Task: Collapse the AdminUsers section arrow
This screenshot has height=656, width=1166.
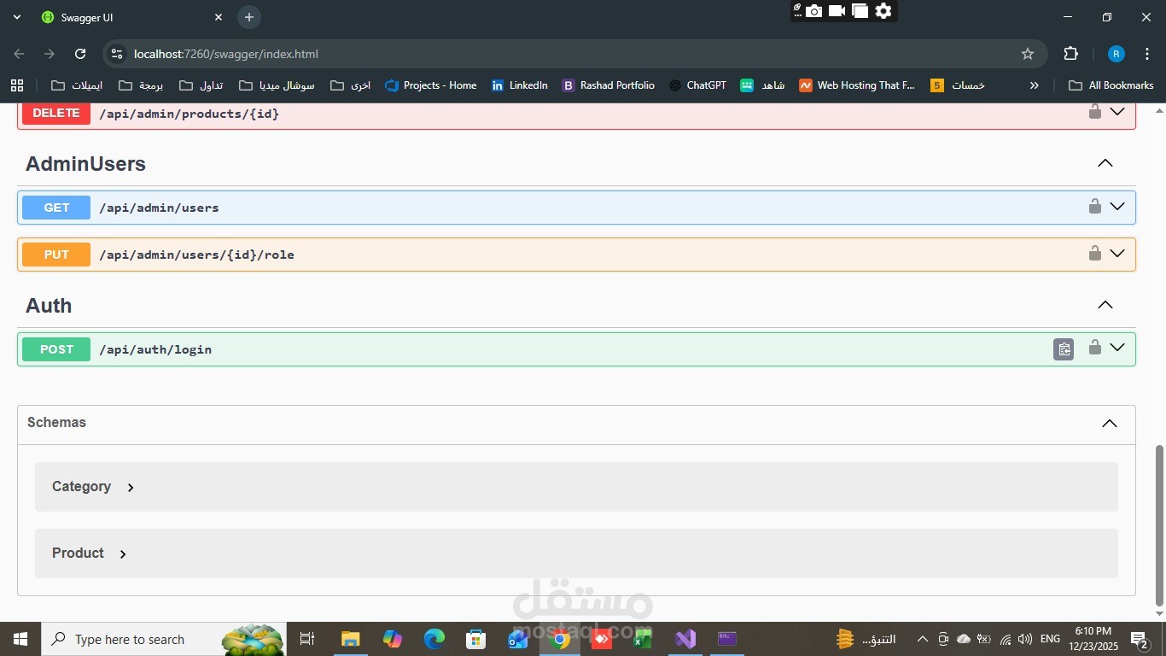Action: 1105,163
